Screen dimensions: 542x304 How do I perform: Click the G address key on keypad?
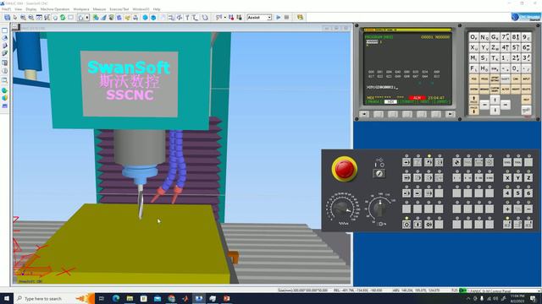point(495,37)
